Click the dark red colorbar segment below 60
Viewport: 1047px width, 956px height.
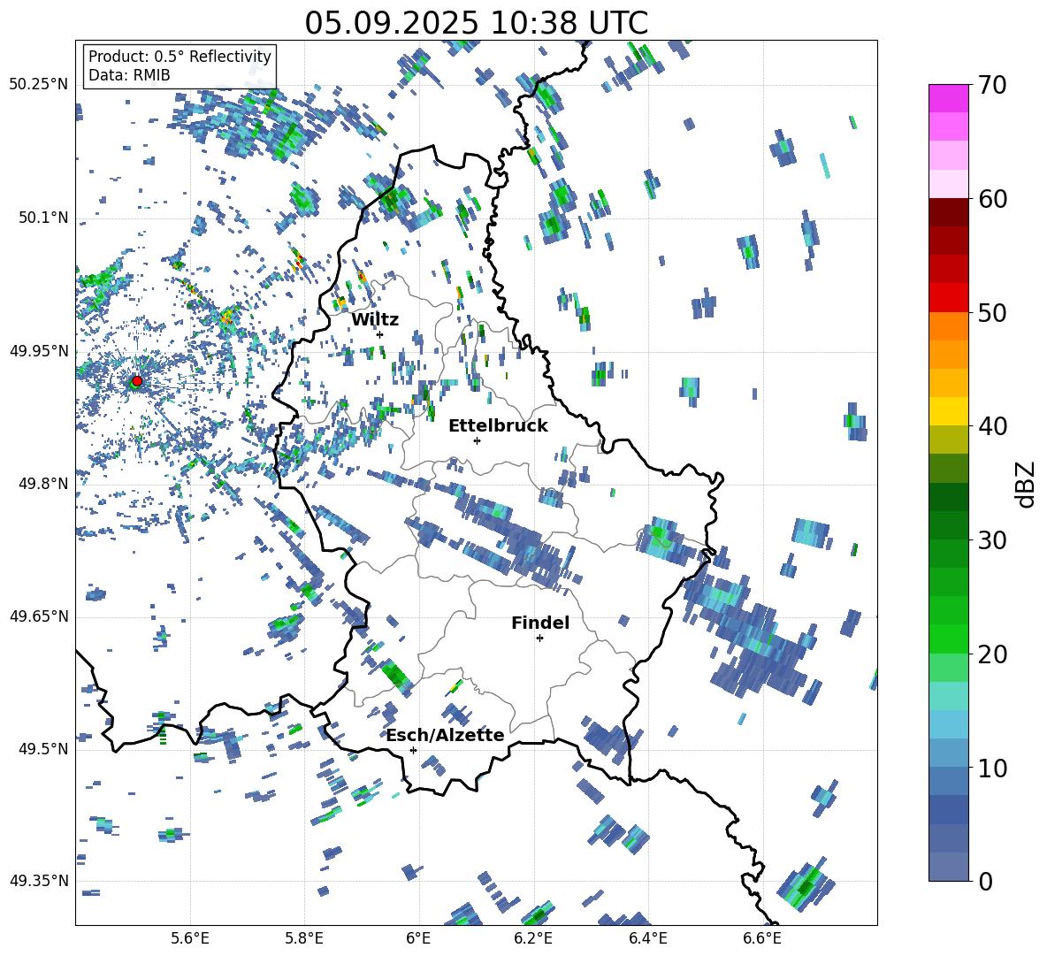click(x=948, y=212)
